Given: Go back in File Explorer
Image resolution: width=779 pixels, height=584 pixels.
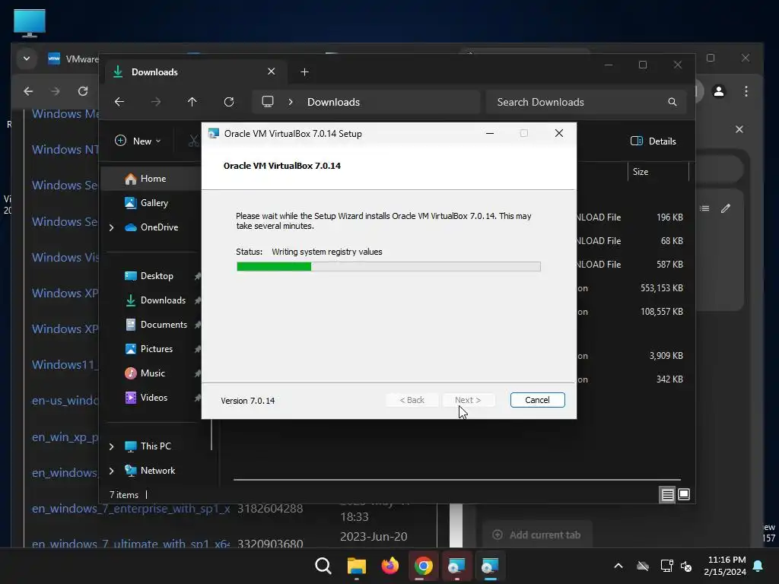Looking at the screenshot, I should coord(119,102).
